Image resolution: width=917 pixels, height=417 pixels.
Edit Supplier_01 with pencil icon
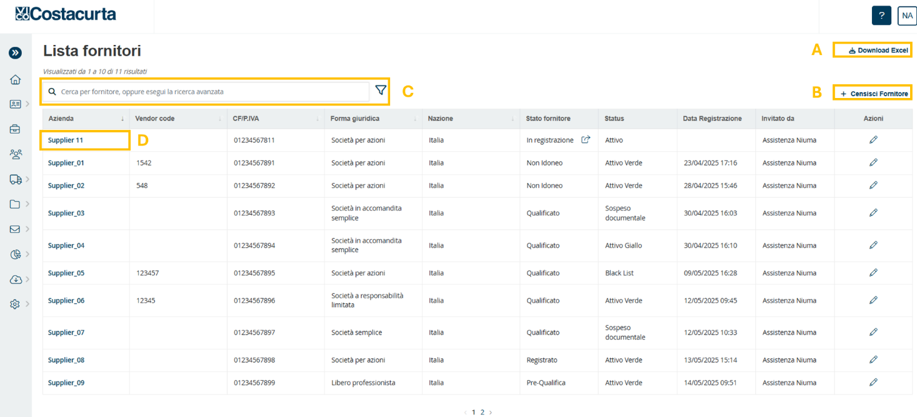(873, 162)
